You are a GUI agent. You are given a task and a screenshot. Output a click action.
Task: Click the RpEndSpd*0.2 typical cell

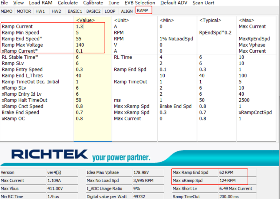tap(215, 33)
